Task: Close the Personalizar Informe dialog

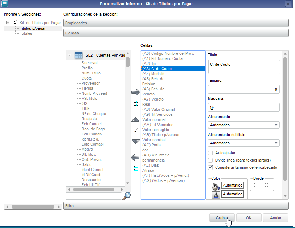Action: (x=288, y=4)
